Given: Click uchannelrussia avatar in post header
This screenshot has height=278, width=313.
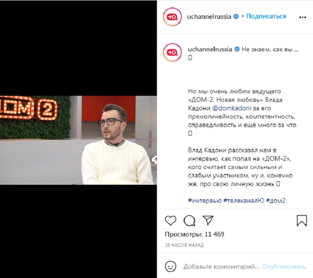Looking at the screenshot, I should [172, 17].
